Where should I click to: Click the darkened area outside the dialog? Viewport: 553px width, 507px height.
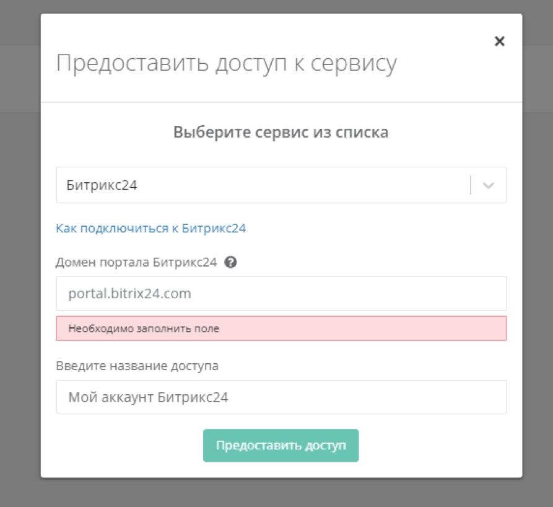pyautogui.click(x=19, y=248)
